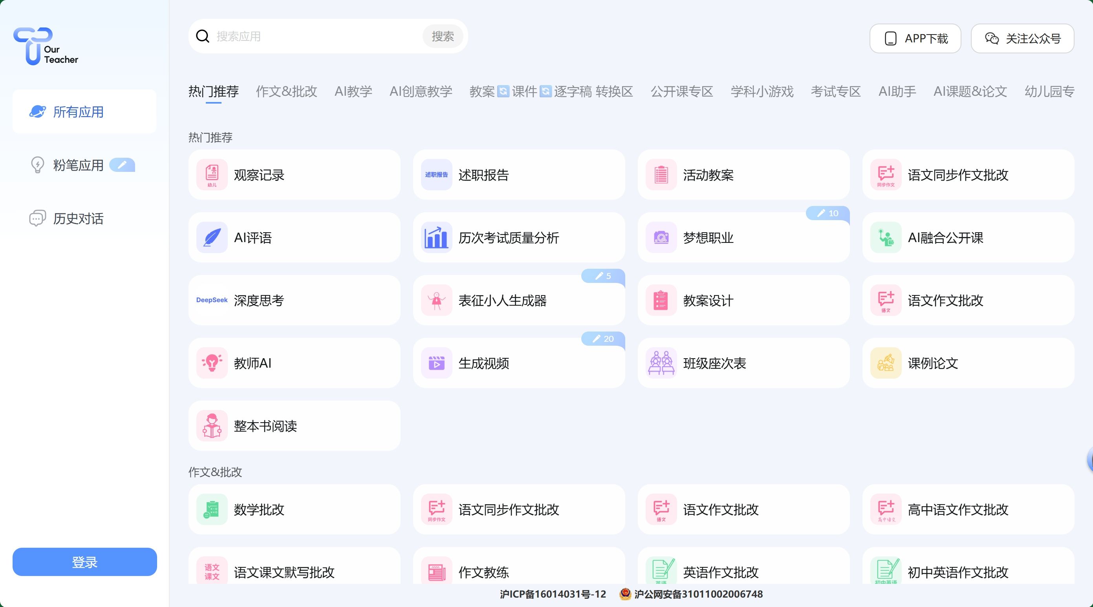Click the 班级座次表 seating icon

point(661,363)
